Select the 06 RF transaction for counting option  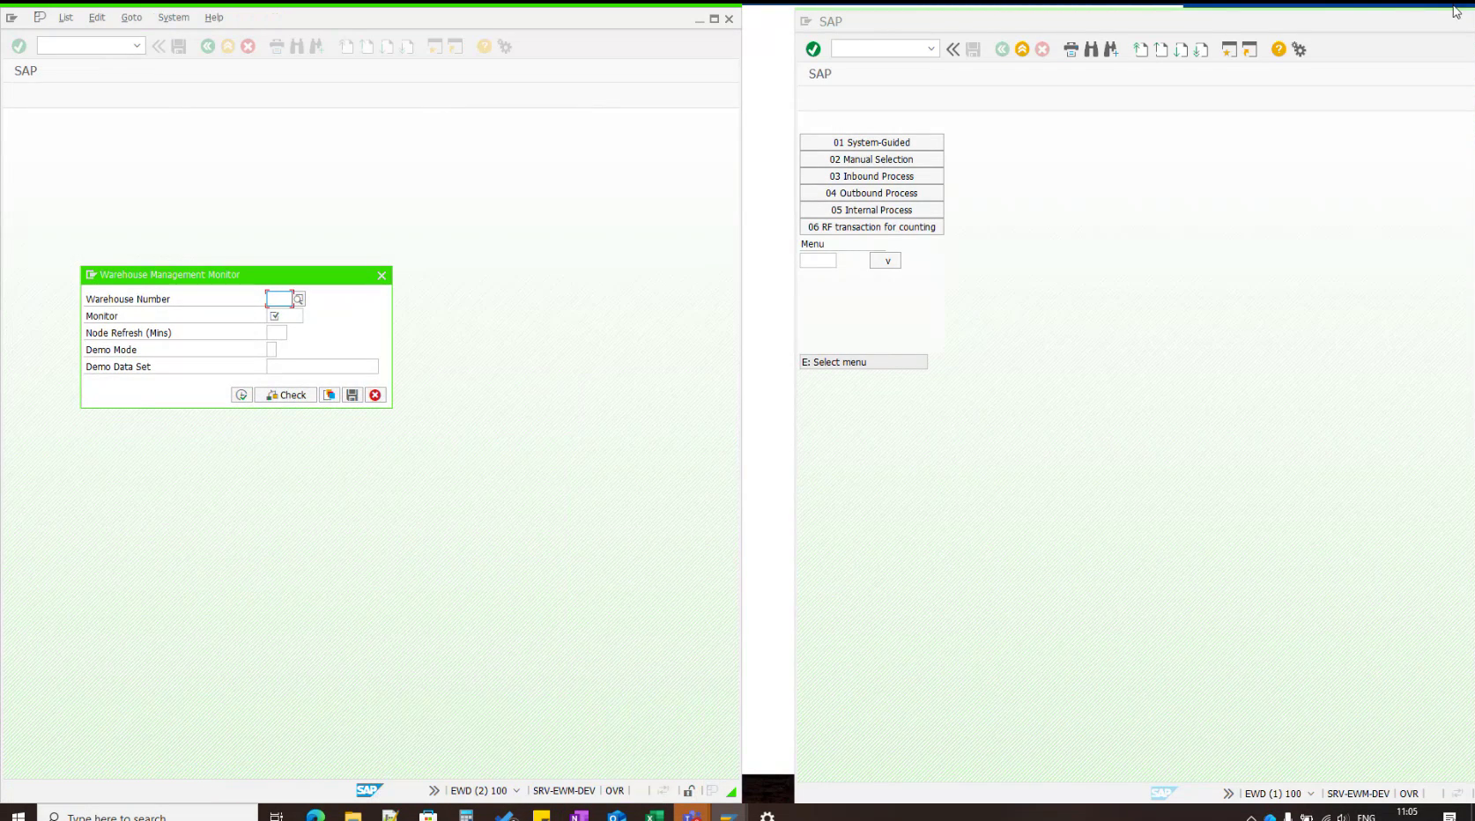coord(871,226)
